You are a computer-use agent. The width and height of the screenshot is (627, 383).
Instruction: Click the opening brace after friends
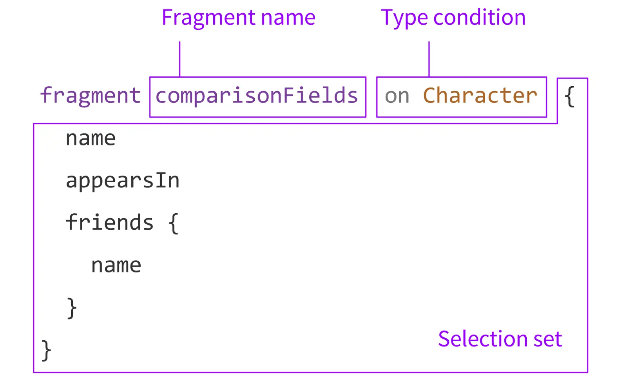pyautogui.click(x=173, y=223)
